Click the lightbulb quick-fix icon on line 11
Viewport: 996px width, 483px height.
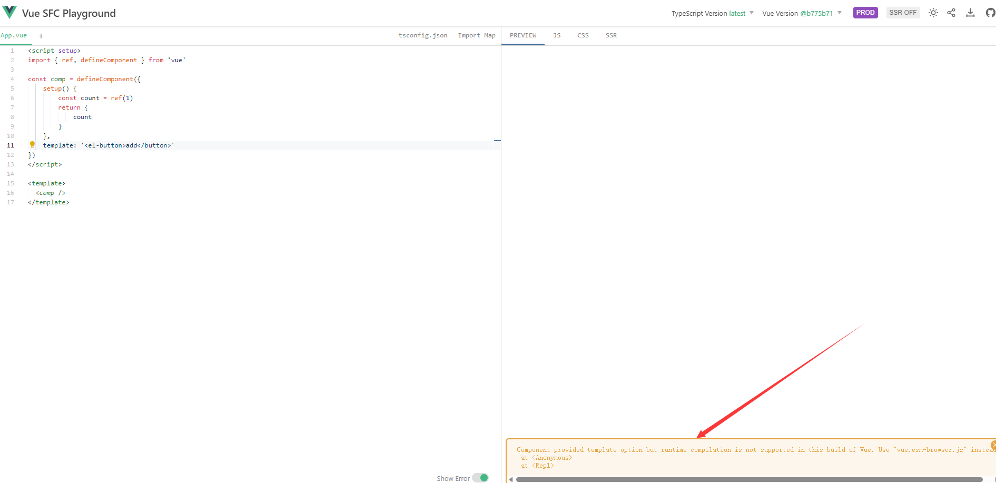(x=32, y=144)
